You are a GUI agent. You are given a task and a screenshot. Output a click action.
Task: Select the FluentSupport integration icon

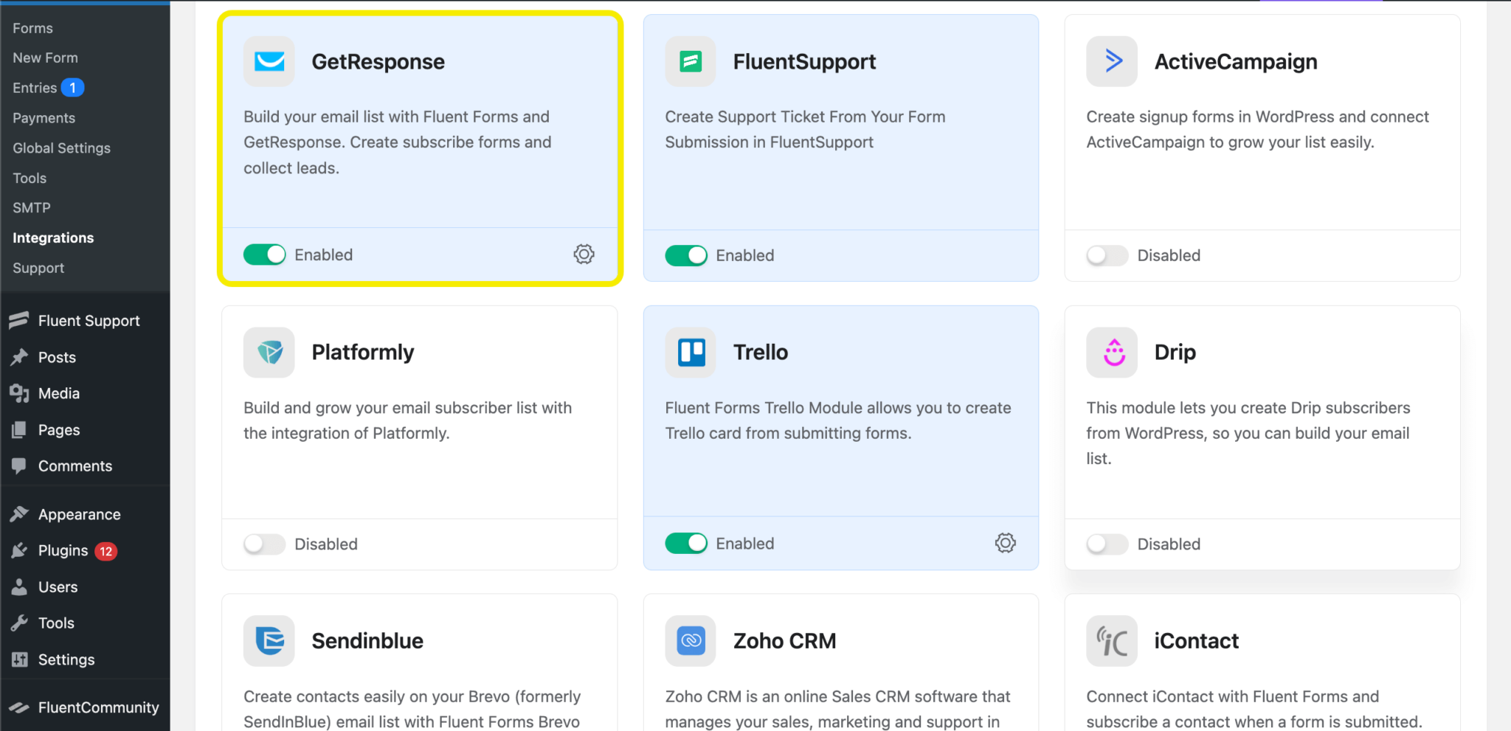(690, 62)
